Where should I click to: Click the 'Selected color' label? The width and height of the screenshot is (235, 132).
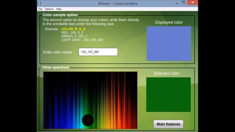pyautogui.click(x=166, y=73)
